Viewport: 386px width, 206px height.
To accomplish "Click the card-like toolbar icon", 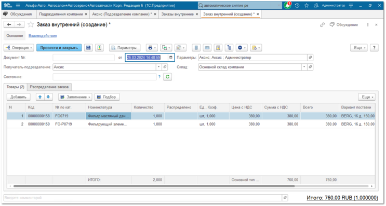I will coord(207,48).
